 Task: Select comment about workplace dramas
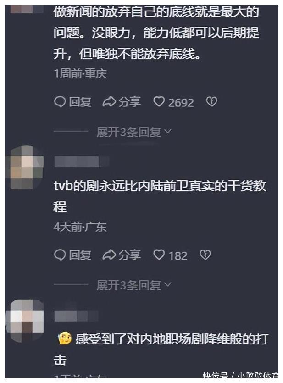tap(161, 349)
